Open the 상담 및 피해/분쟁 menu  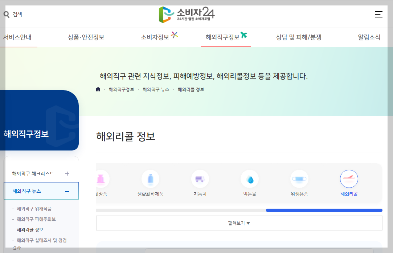(299, 37)
